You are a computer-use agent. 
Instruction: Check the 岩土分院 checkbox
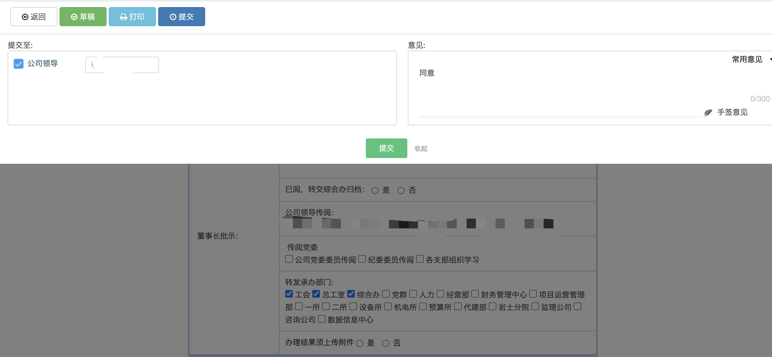point(492,307)
